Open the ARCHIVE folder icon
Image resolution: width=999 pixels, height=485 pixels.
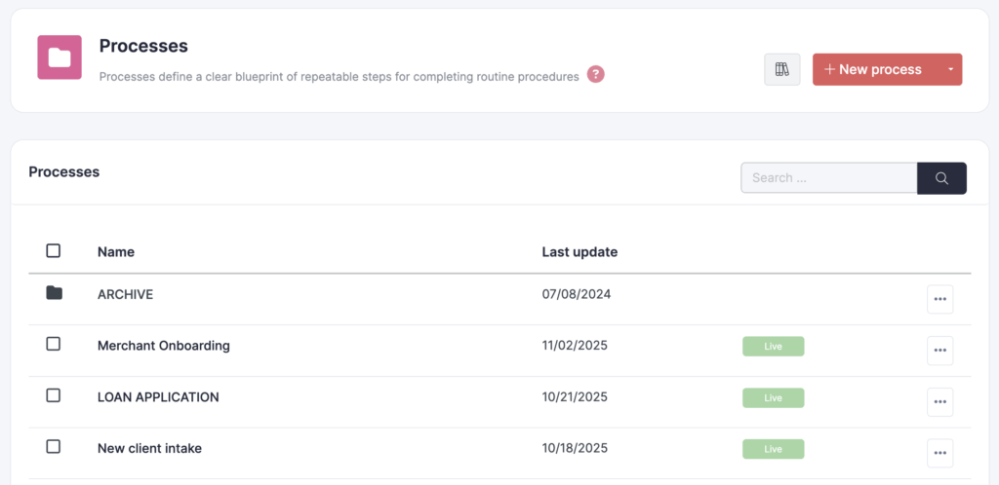54,293
